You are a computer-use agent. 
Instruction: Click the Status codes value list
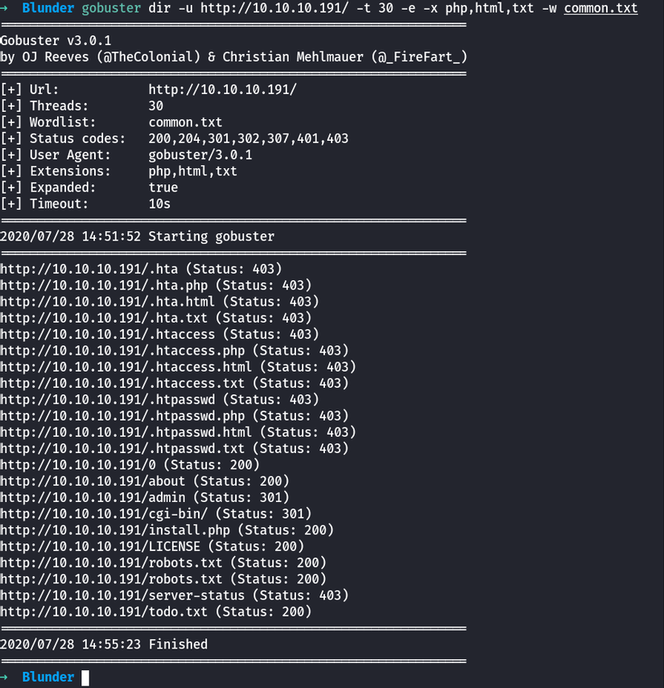[x=248, y=138]
